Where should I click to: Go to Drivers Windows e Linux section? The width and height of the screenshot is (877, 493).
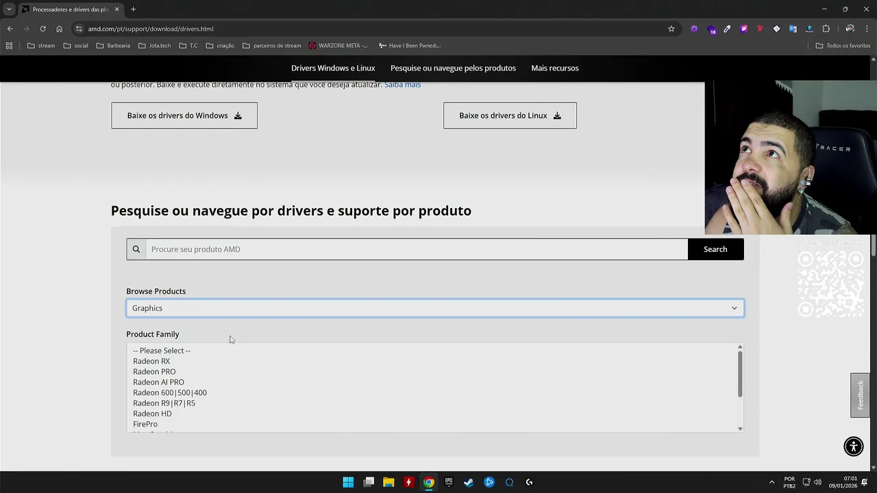click(333, 68)
